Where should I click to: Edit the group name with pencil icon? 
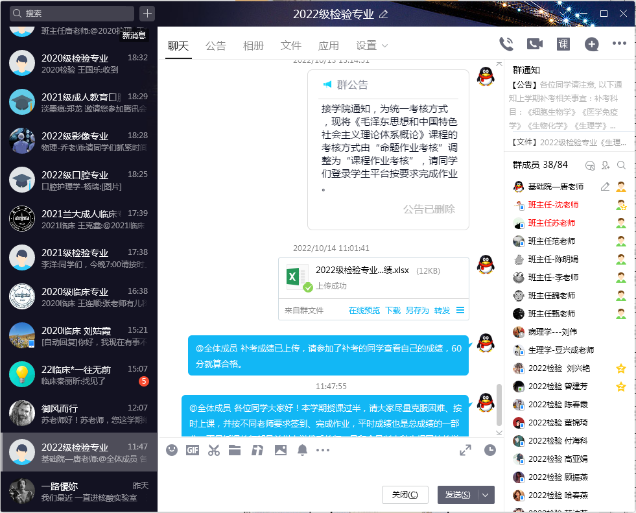click(x=383, y=14)
